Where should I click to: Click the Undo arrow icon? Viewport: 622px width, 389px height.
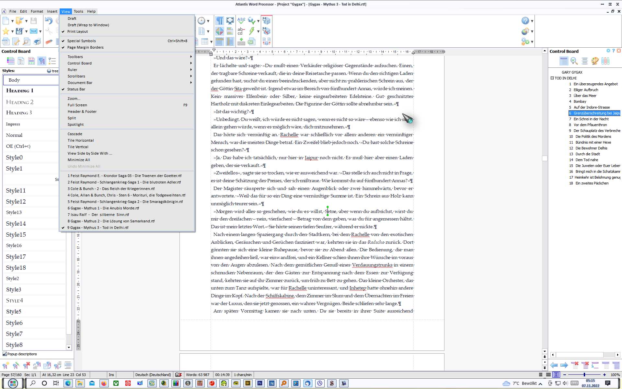click(x=48, y=21)
